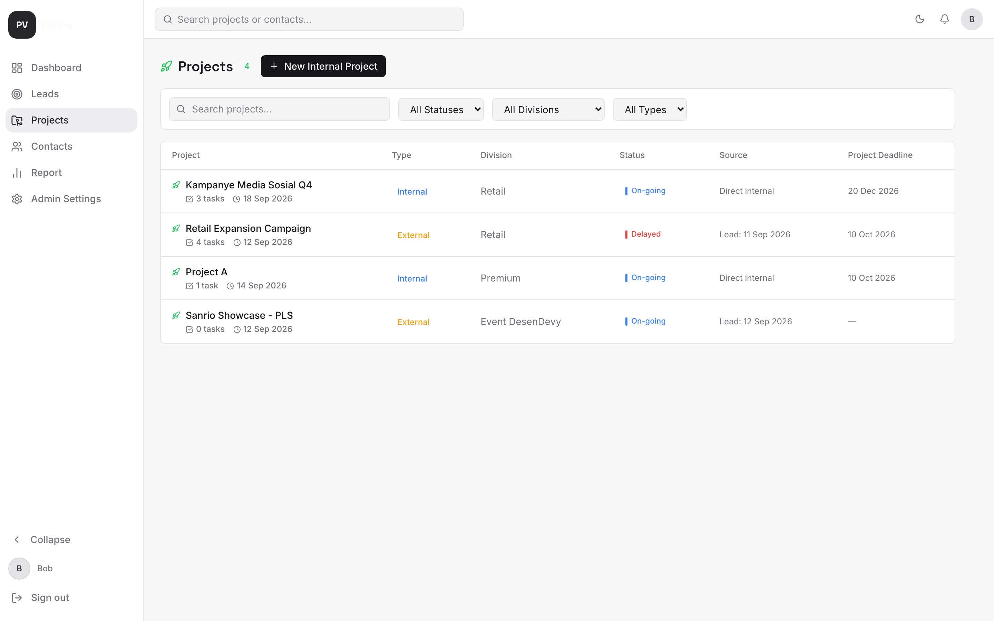Click the Delayed status badge
994x621 pixels.
coord(643,234)
